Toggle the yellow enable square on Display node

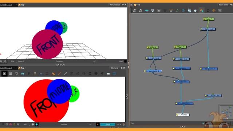[x=177, y=115]
